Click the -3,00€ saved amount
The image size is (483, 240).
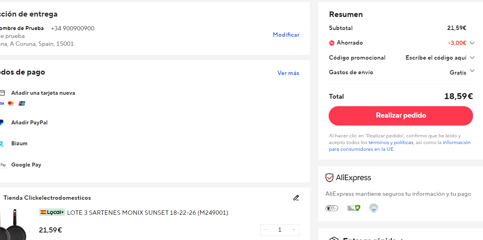pyautogui.click(x=457, y=43)
